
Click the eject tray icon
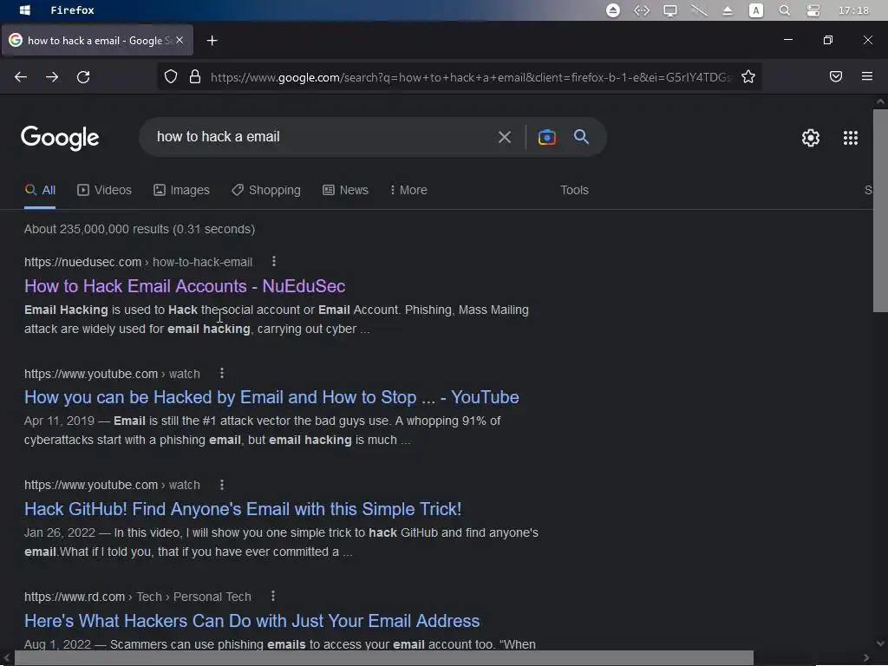tap(728, 10)
